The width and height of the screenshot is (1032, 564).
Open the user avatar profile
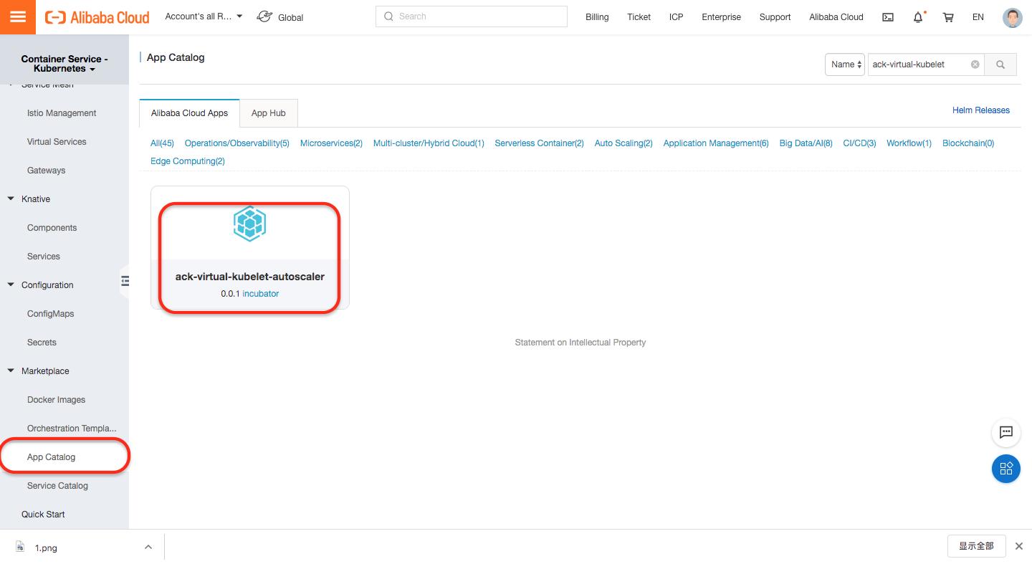pos(1013,17)
